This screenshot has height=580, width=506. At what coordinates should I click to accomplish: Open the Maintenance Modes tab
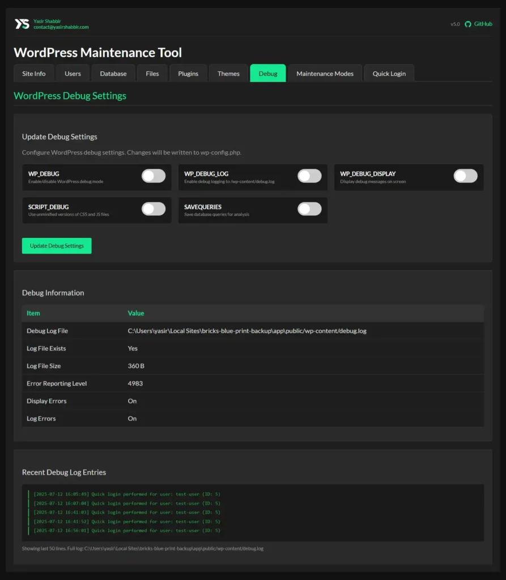tap(325, 73)
